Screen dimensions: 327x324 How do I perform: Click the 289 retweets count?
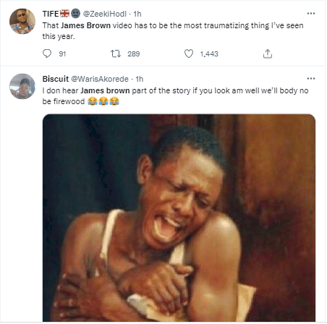pyautogui.click(x=134, y=54)
